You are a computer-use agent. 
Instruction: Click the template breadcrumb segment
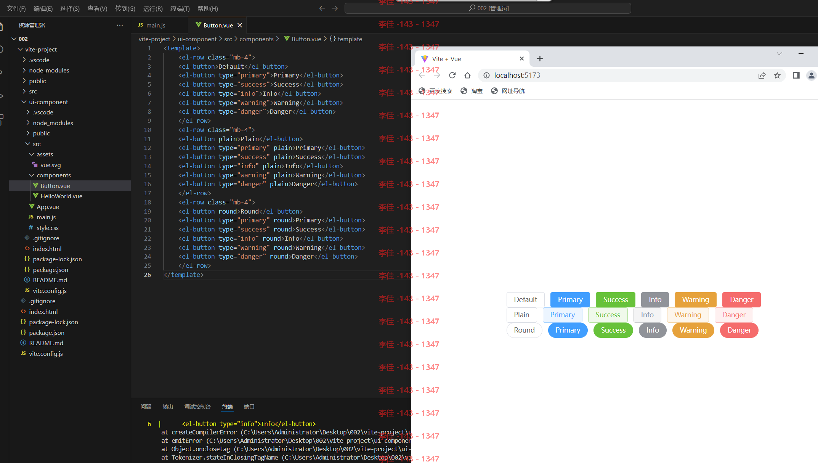click(x=346, y=39)
